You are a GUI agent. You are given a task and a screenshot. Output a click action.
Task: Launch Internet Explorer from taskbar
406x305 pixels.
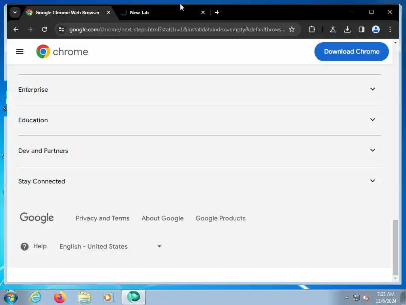[35, 297]
